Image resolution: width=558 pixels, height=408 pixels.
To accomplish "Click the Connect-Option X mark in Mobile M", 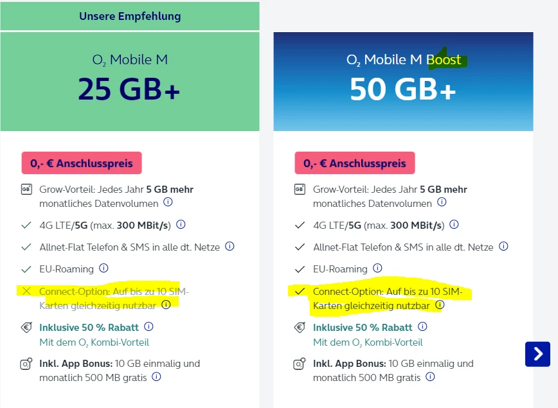I will click(x=26, y=291).
